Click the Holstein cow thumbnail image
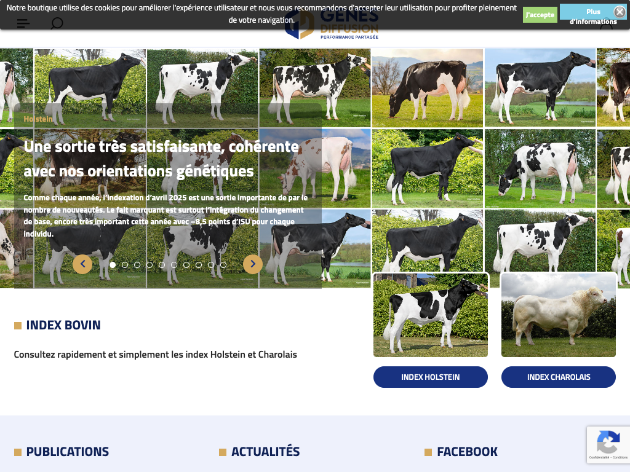 click(x=430, y=315)
